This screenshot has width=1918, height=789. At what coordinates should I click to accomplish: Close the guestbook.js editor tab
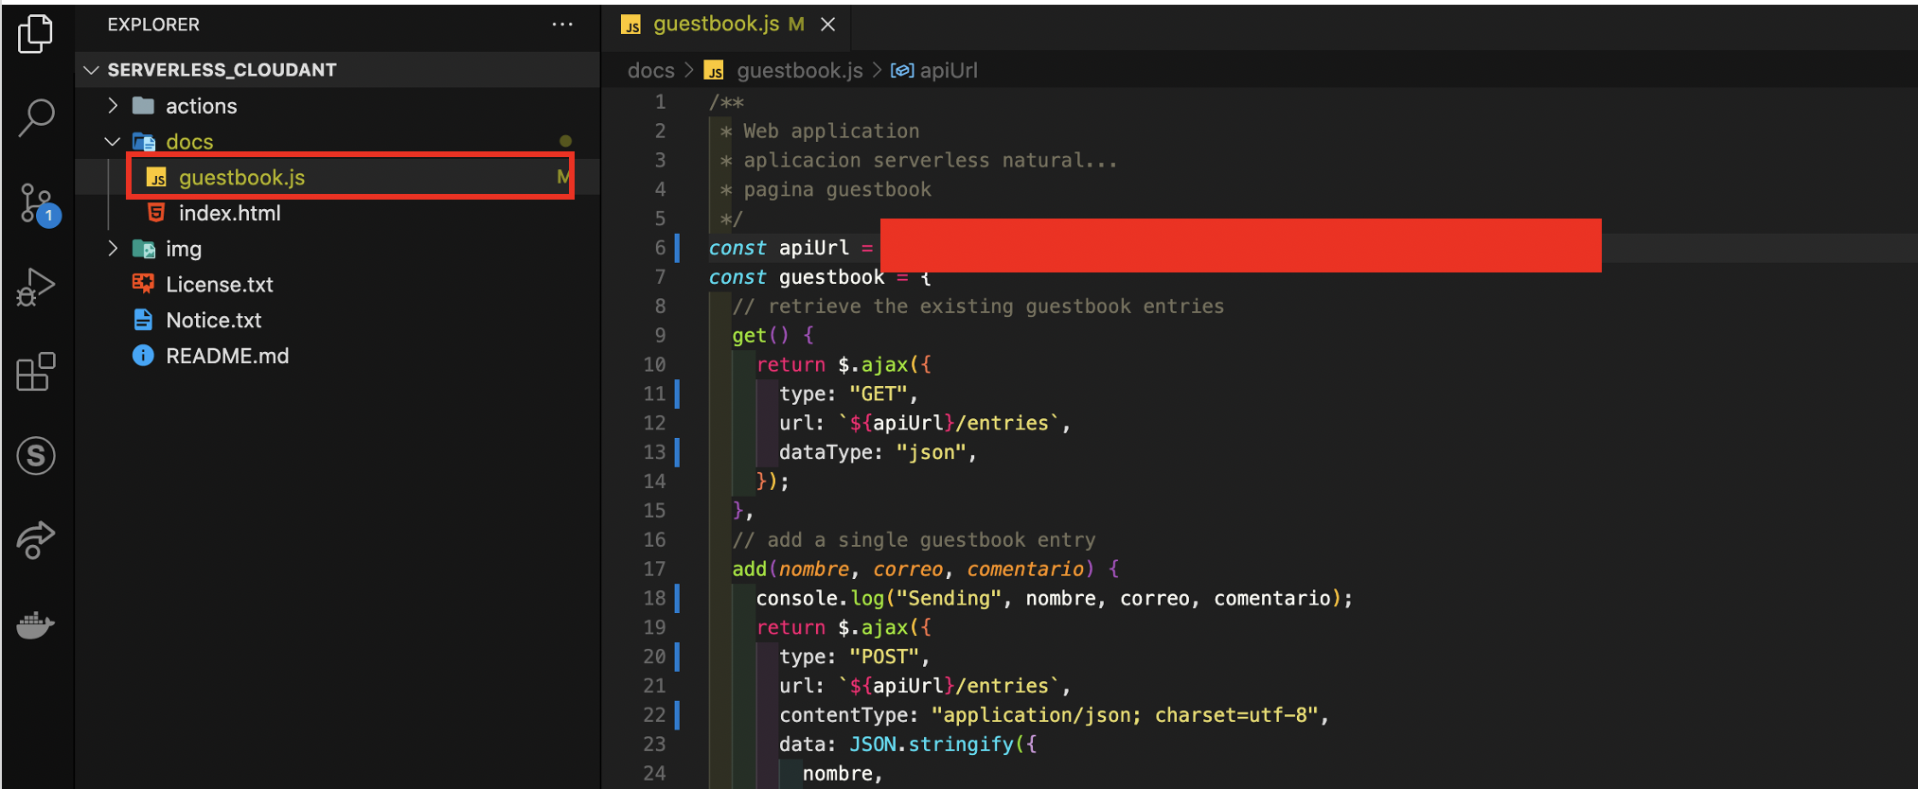828,25
